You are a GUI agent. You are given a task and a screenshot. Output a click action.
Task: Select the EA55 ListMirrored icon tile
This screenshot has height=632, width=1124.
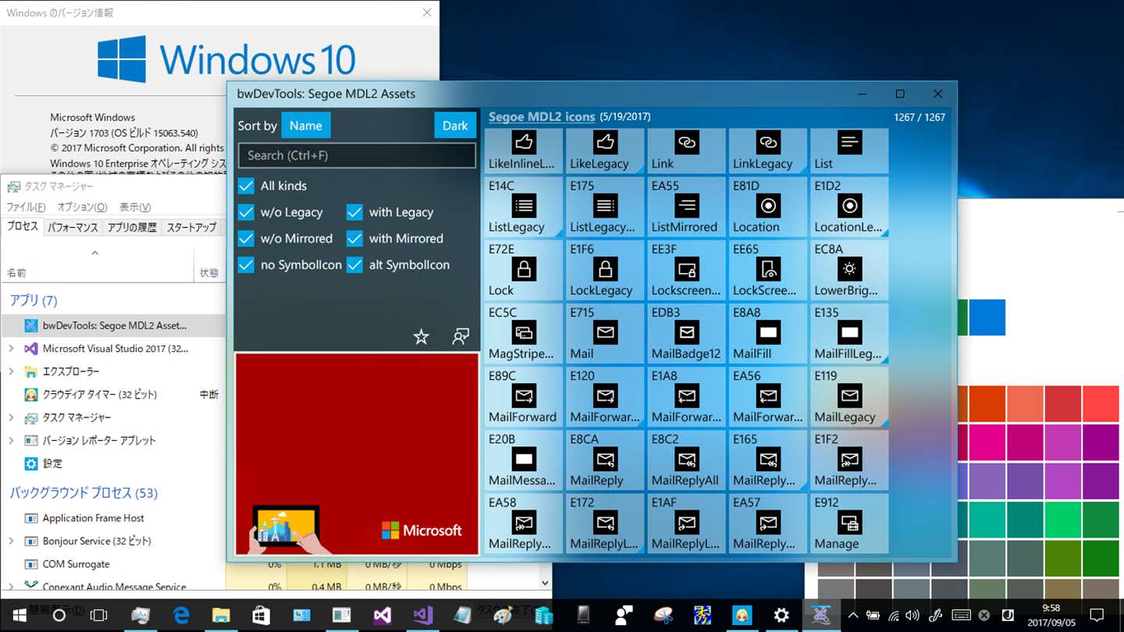[x=686, y=207]
